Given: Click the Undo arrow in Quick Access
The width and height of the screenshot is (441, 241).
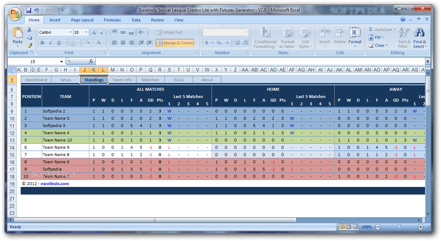Looking at the screenshot, I should click(x=36, y=10).
